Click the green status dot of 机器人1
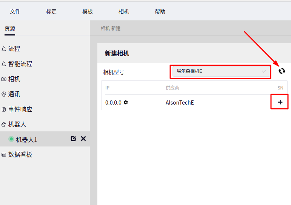The image size is (291, 205). (x=11, y=139)
